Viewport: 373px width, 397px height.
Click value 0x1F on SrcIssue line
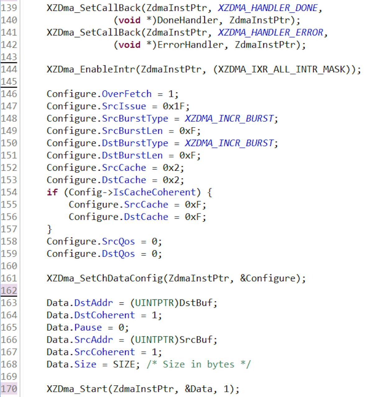(173, 106)
